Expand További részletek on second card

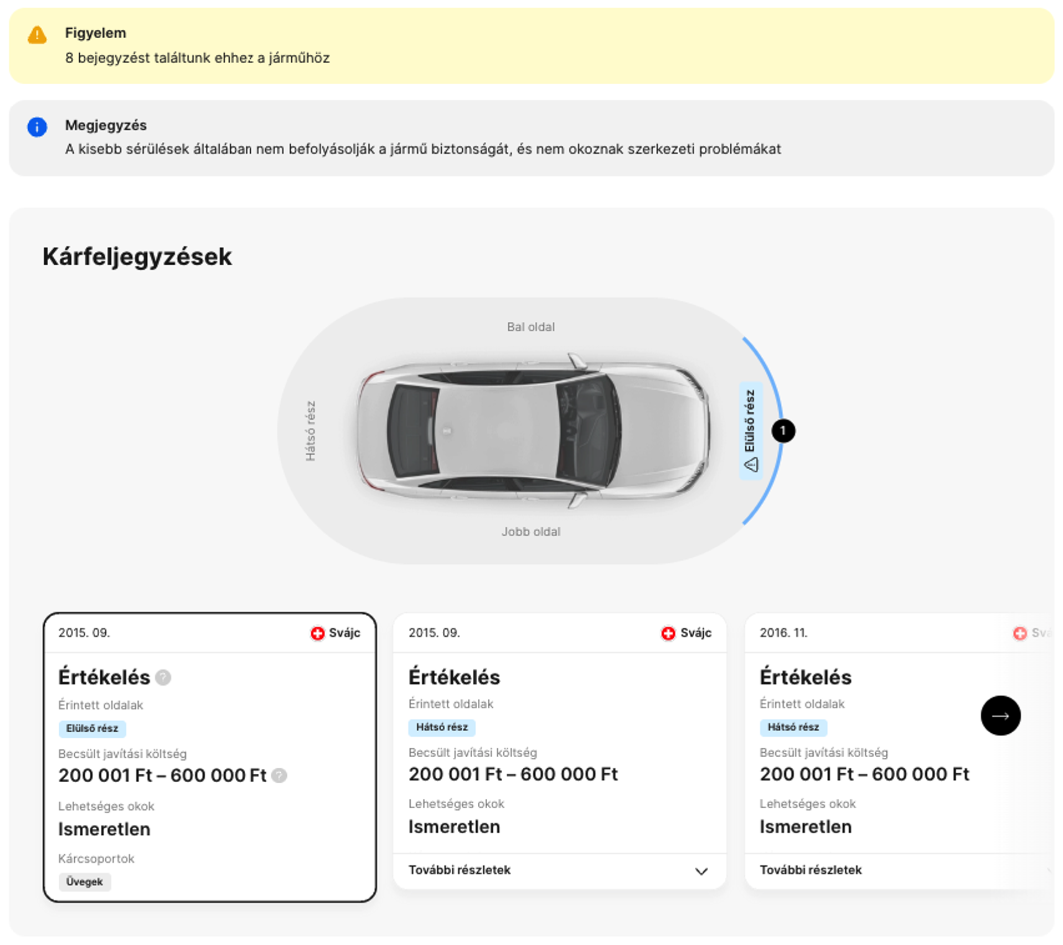[559, 870]
